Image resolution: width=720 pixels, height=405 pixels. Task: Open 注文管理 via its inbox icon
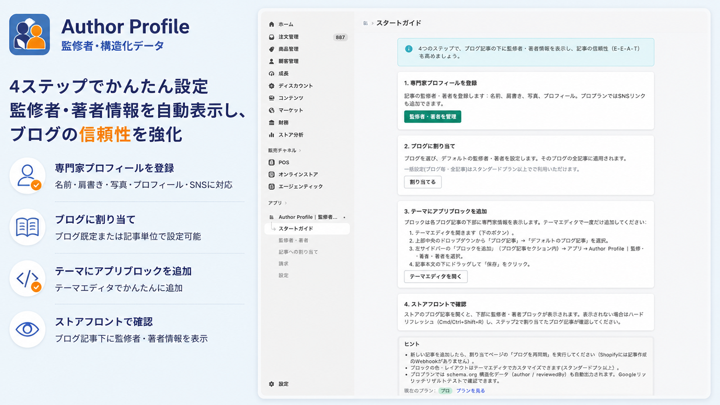[x=271, y=37]
